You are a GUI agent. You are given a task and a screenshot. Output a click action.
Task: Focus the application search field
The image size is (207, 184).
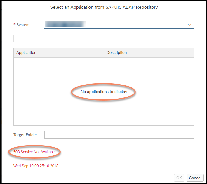coord(104,38)
